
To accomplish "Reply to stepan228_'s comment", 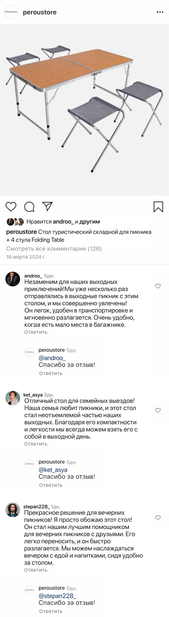I will point(36,570).
